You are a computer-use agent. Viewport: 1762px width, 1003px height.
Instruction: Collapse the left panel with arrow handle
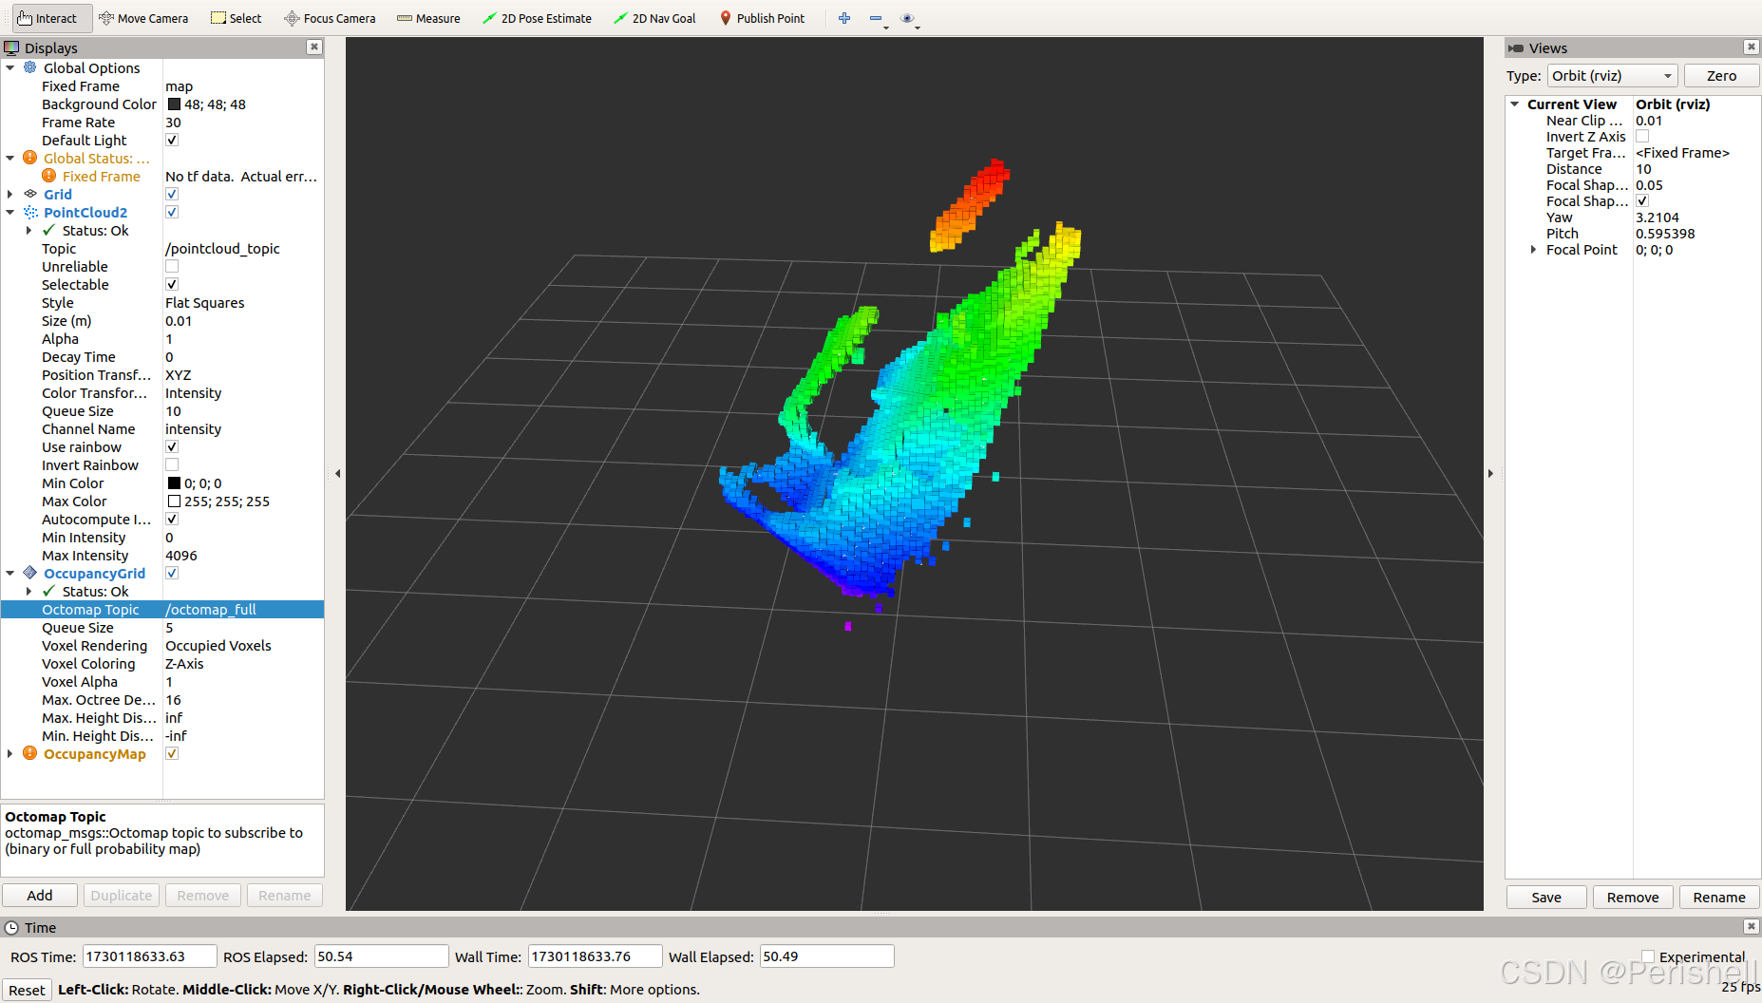(337, 473)
